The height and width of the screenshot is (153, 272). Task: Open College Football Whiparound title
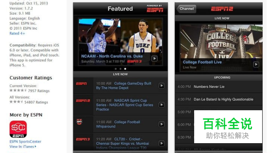coord(118,124)
